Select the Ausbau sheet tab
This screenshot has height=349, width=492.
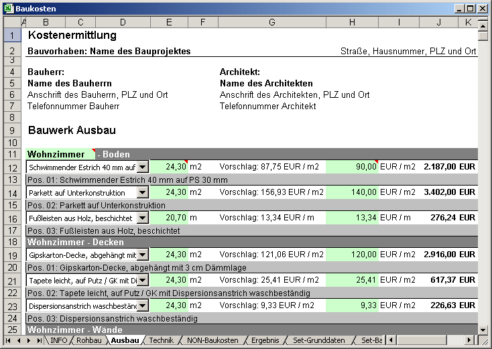click(x=125, y=340)
